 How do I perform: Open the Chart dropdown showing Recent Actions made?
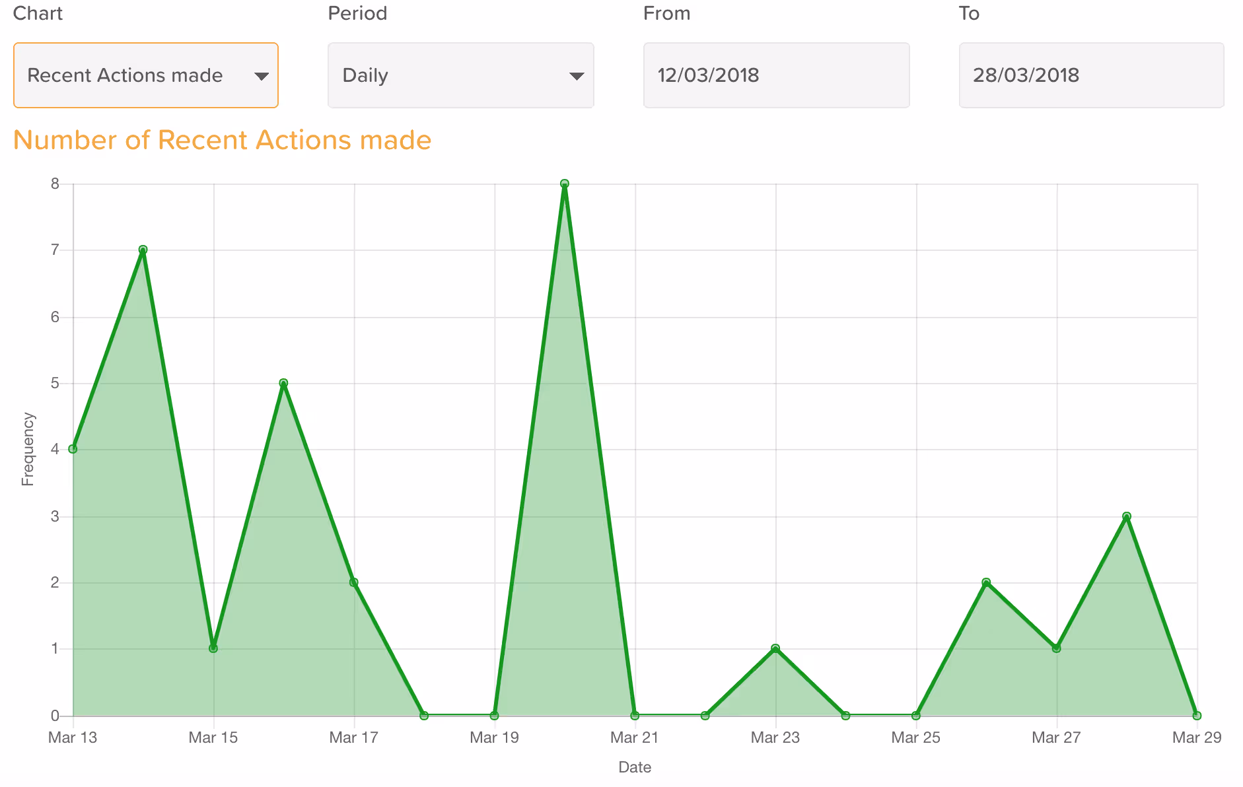[146, 75]
